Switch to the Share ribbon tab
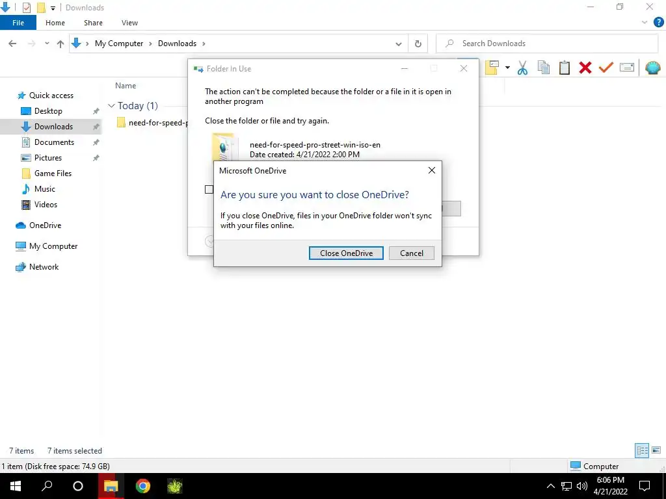Screen dimensions: 666x499 (x=93, y=23)
